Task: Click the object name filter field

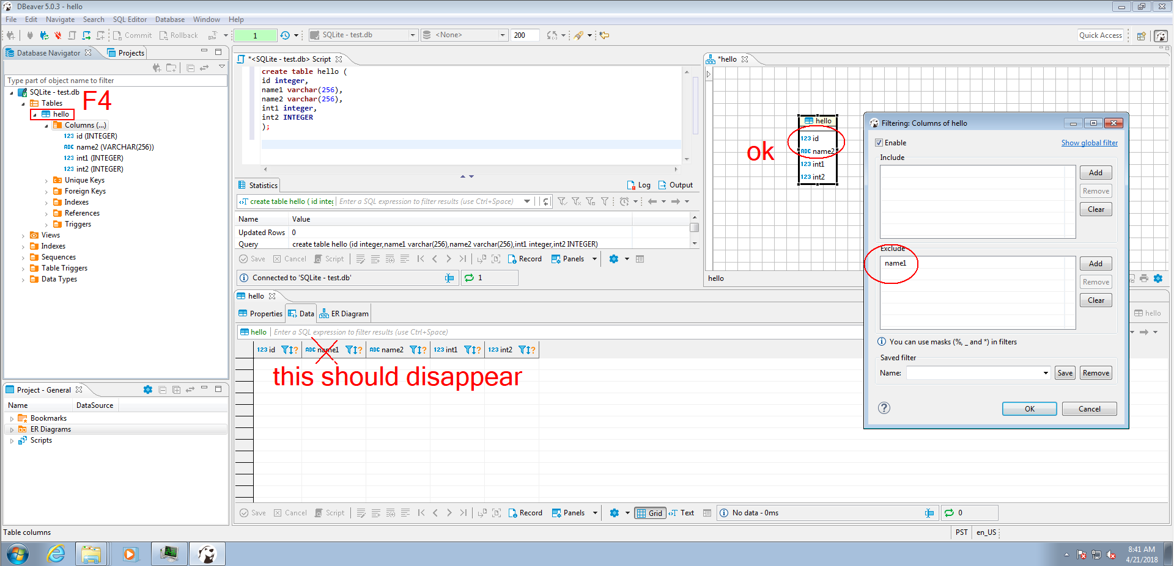Action: pos(116,81)
